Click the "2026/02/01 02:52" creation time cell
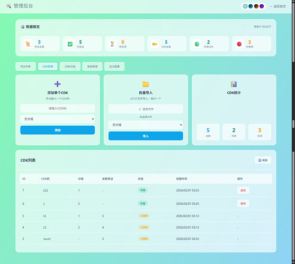Image resolution: width=295 pixels, height=264 pixels. coord(187,239)
